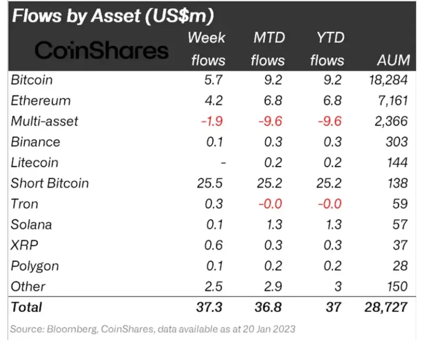Select the MTD flows column header
Image resolution: width=427 pixels, height=340 pixels.
(268, 49)
